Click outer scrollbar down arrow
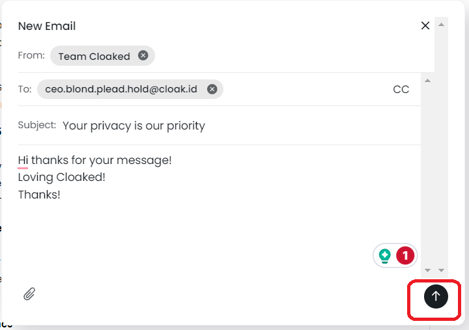This screenshot has height=330, width=469. tap(442, 269)
